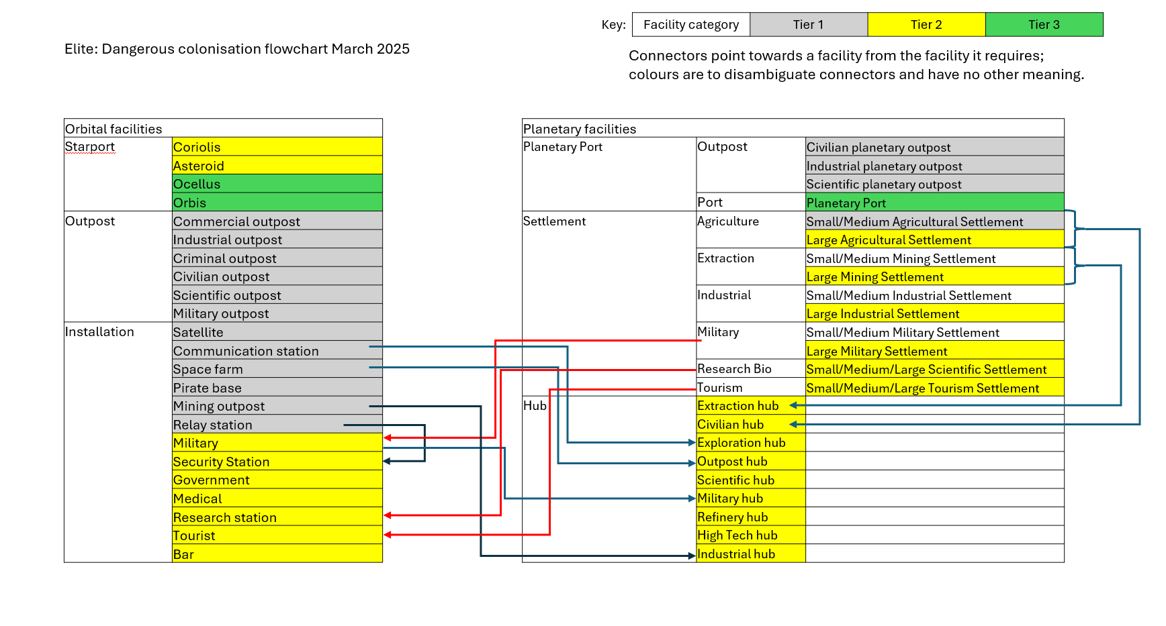Click the Tier 1 key swatch
The width and height of the screenshot is (1166, 626).
(x=809, y=24)
